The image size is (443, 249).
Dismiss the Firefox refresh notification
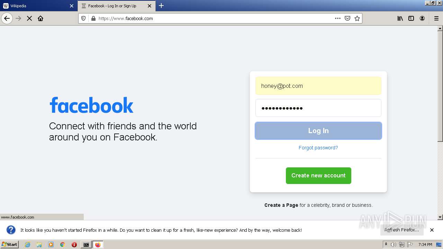[x=432, y=230]
